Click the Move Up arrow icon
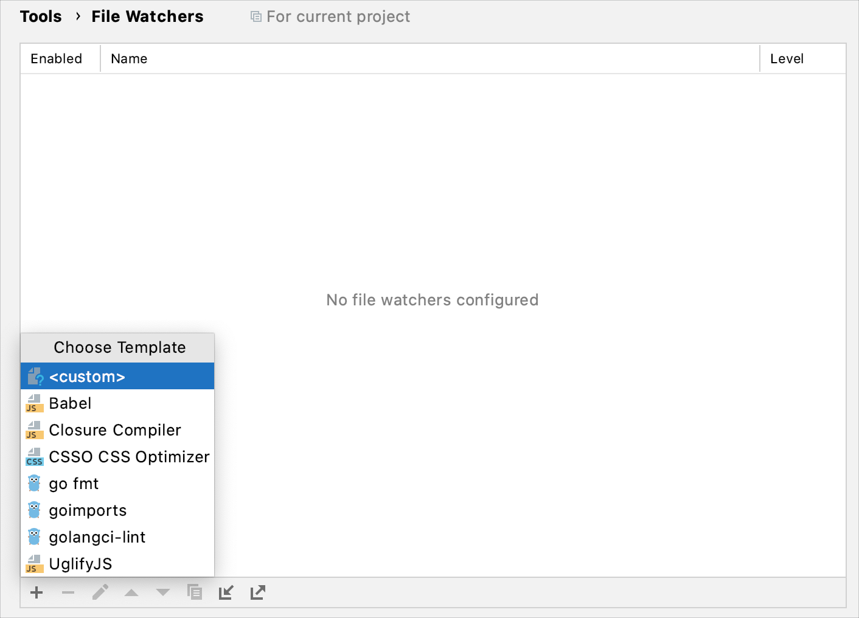Viewport: 859px width, 618px height. pyautogui.click(x=131, y=592)
